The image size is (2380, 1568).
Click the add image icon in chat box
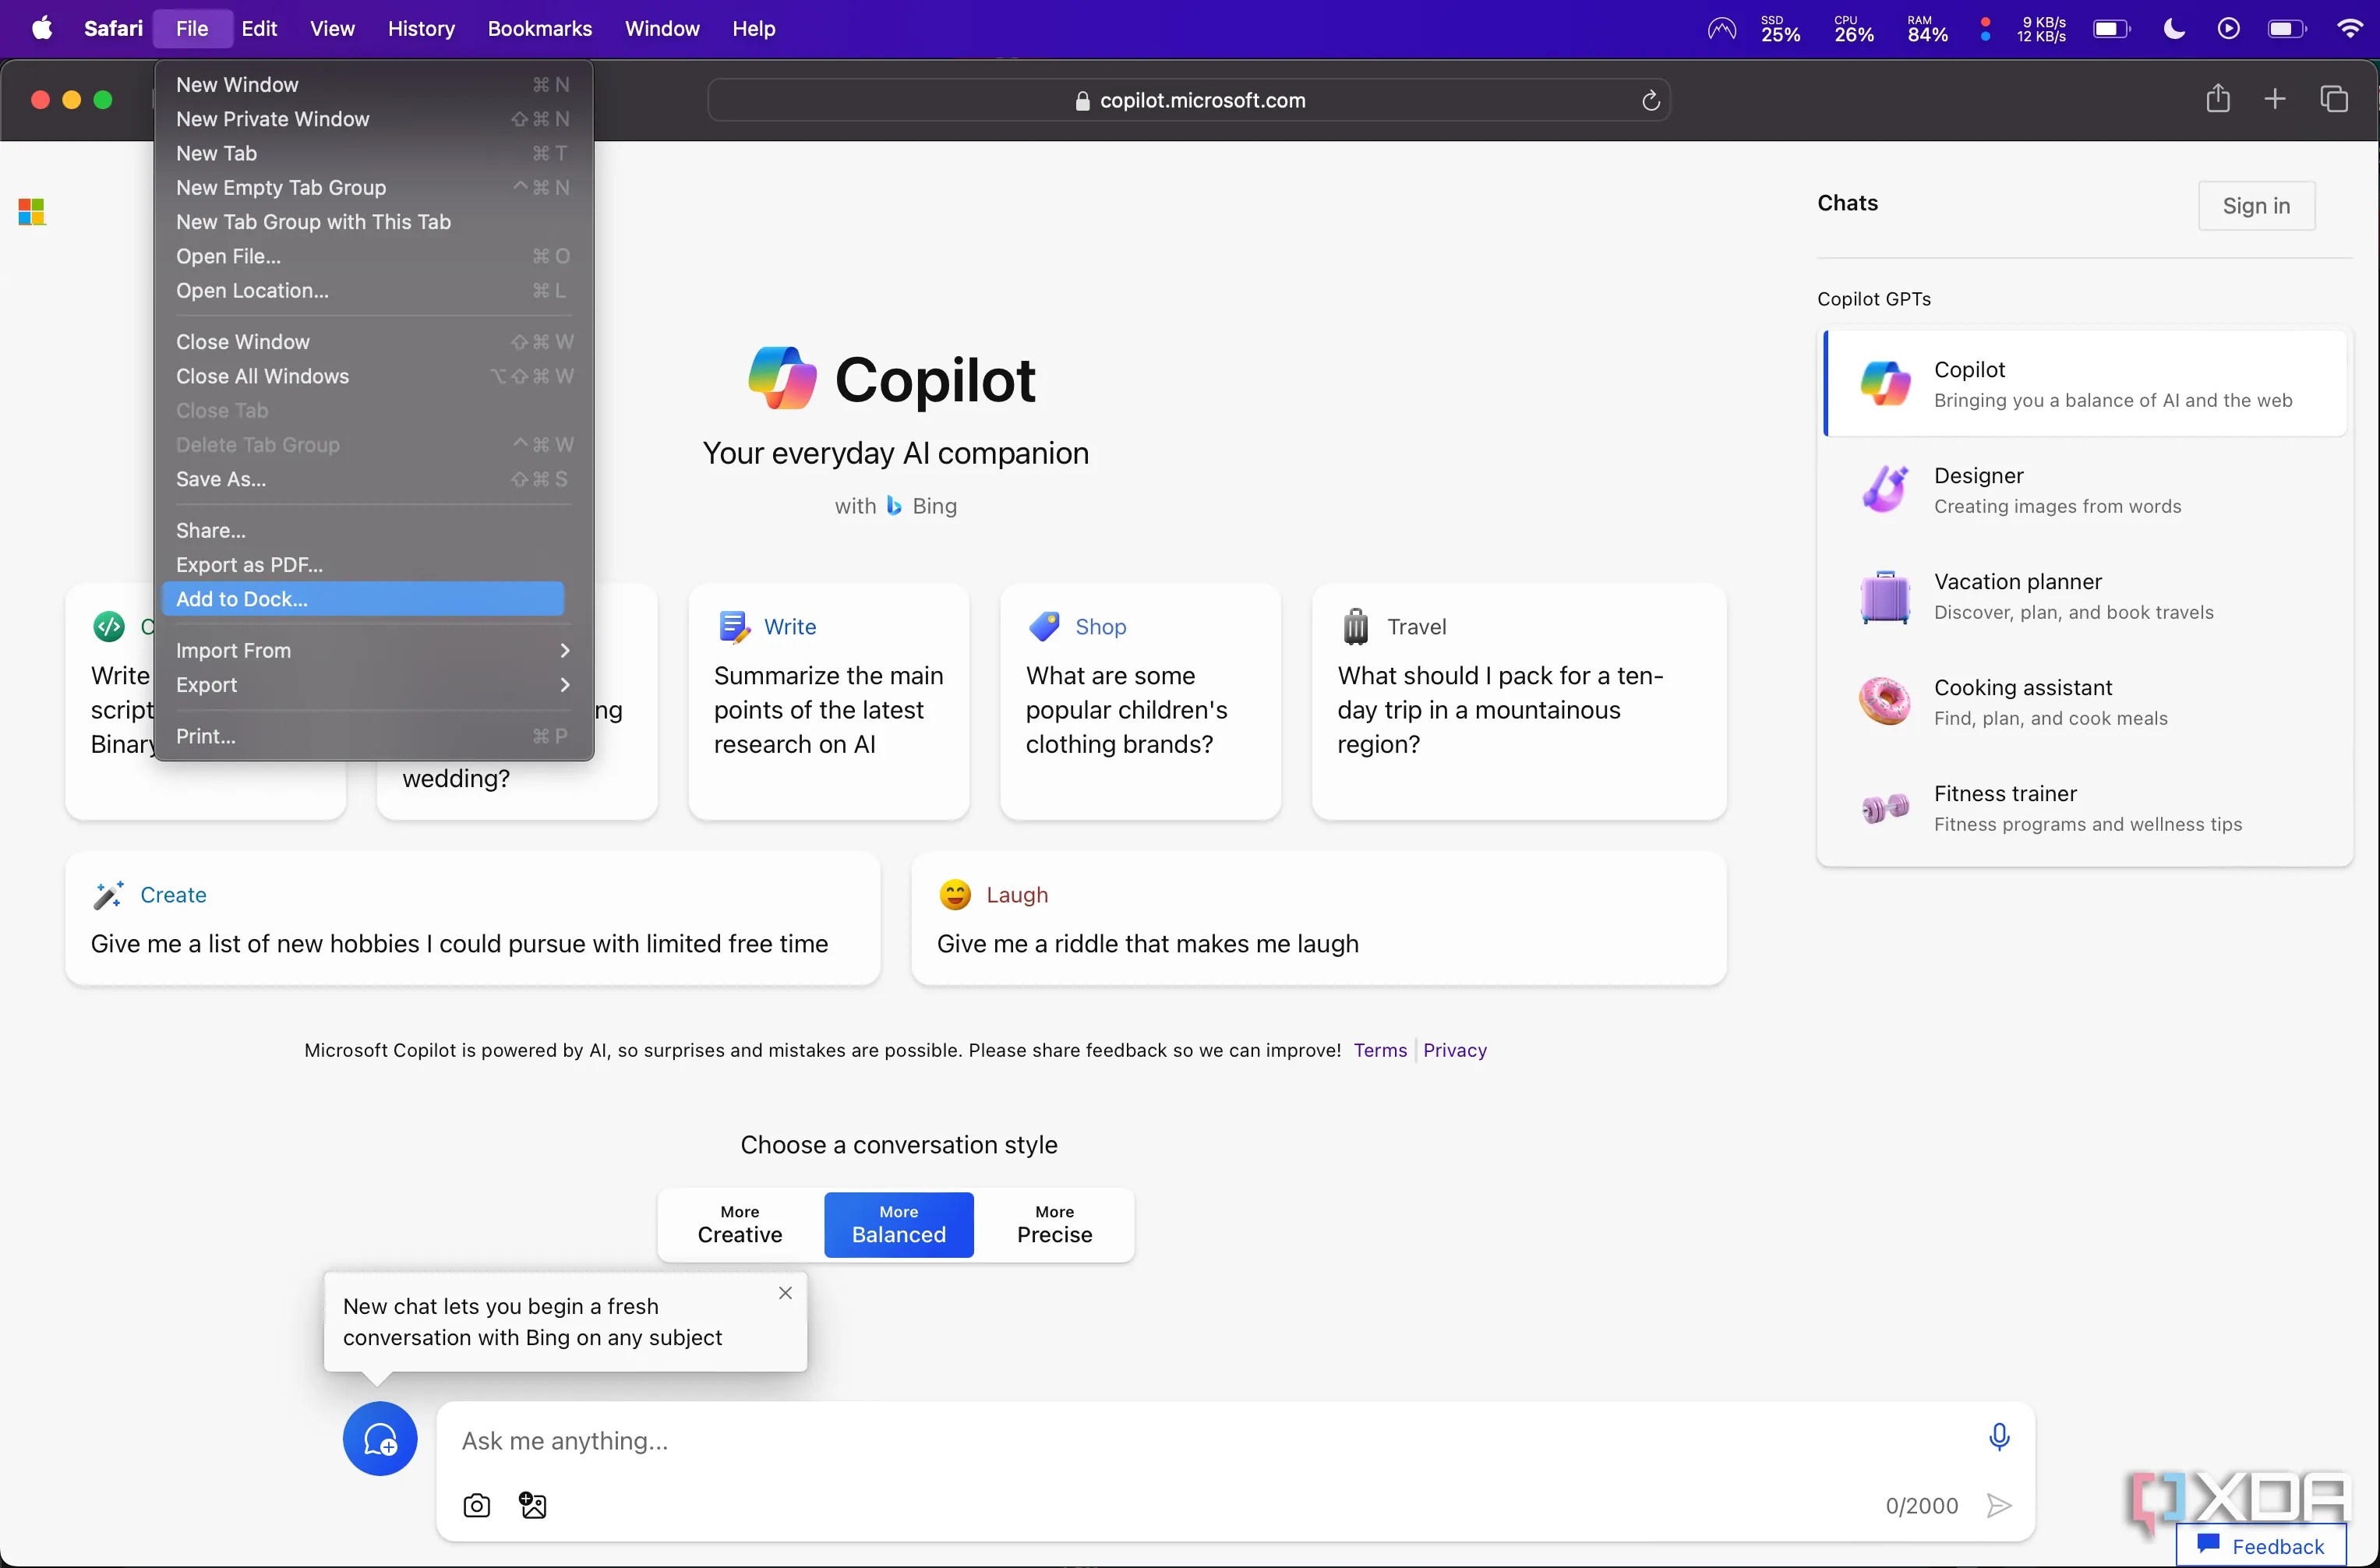pos(533,1505)
